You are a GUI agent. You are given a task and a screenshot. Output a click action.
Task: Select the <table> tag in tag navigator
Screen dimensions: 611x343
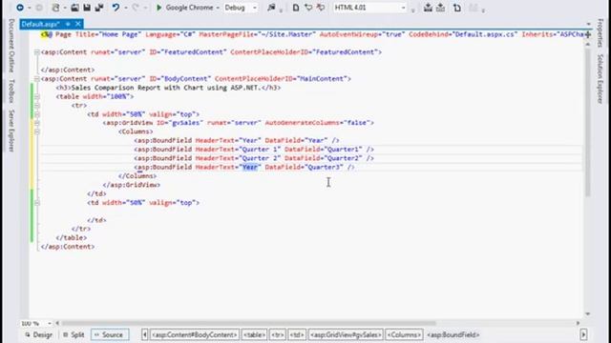tap(254, 334)
